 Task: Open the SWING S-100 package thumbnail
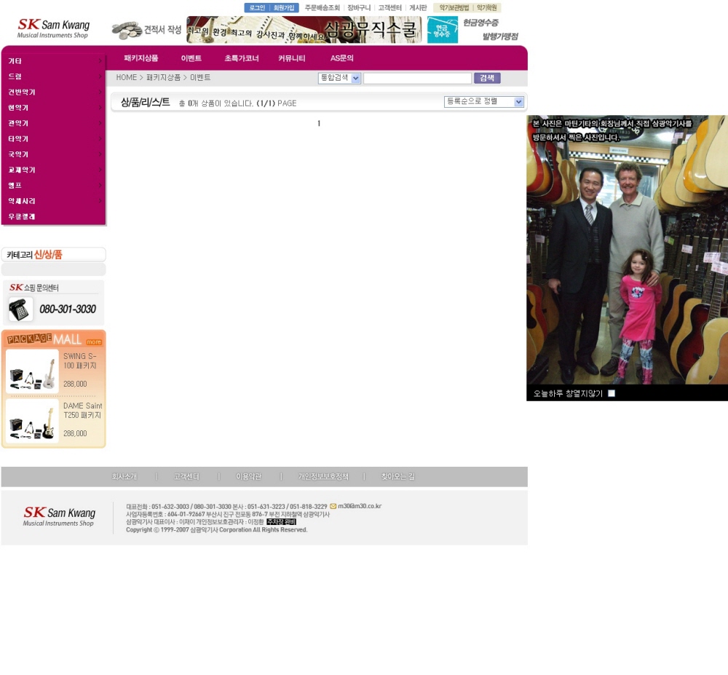click(x=32, y=371)
